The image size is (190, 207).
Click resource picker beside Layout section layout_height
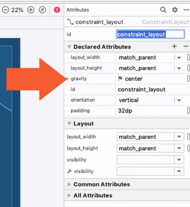coord(188,148)
